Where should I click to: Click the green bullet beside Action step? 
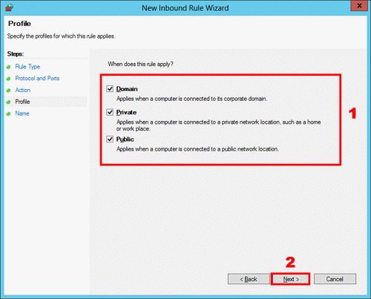click(x=8, y=91)
